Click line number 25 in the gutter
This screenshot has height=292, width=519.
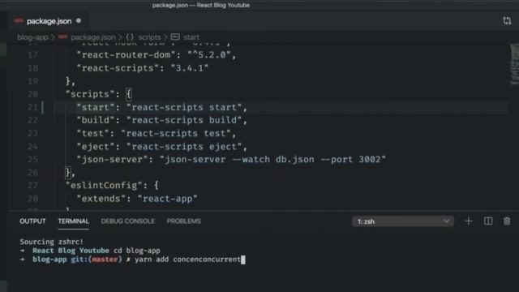[32, 159]
